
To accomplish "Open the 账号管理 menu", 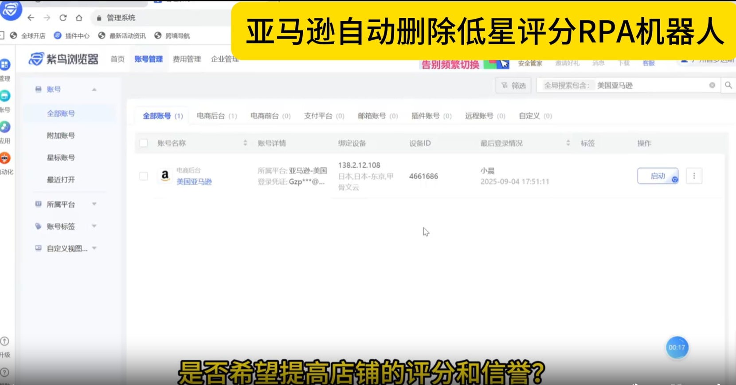I will click(149, 59).
